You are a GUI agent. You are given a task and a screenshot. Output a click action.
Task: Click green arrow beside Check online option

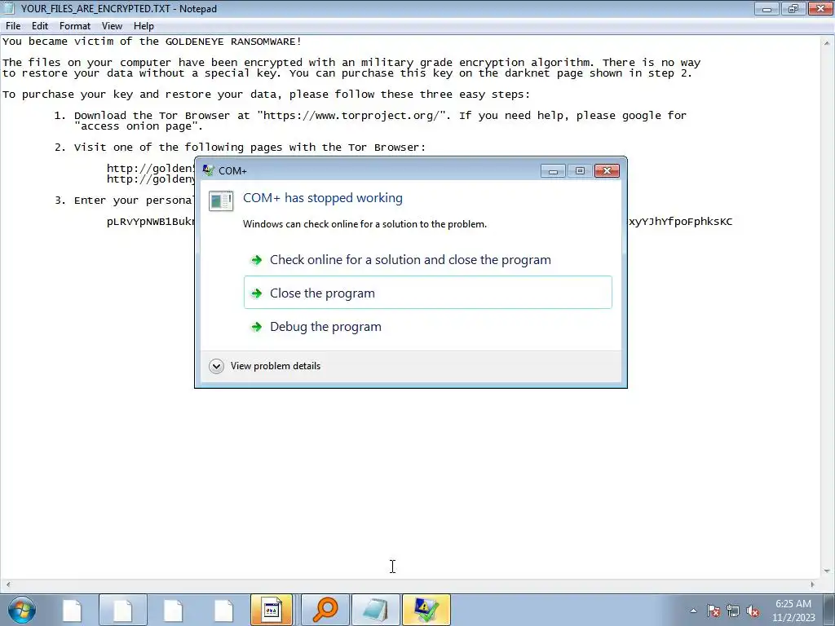256,260
